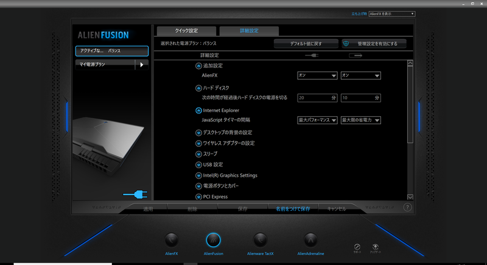Click hard disk 20 分 input field
This screenshot has height=265, width=487.
(x=317, y=98)
